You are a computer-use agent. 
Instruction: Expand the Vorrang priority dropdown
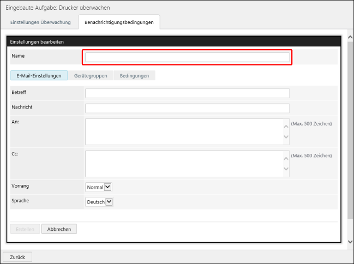coord(99,187)
